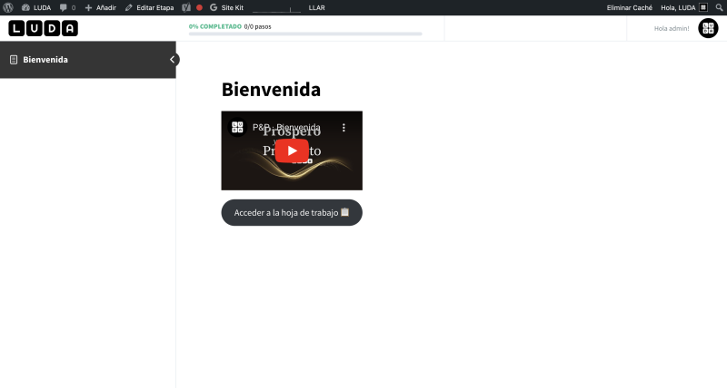The height and width of the screenshot is (388, 727).
Task: Click the course progress bar
Action: (x=305, y=34)
